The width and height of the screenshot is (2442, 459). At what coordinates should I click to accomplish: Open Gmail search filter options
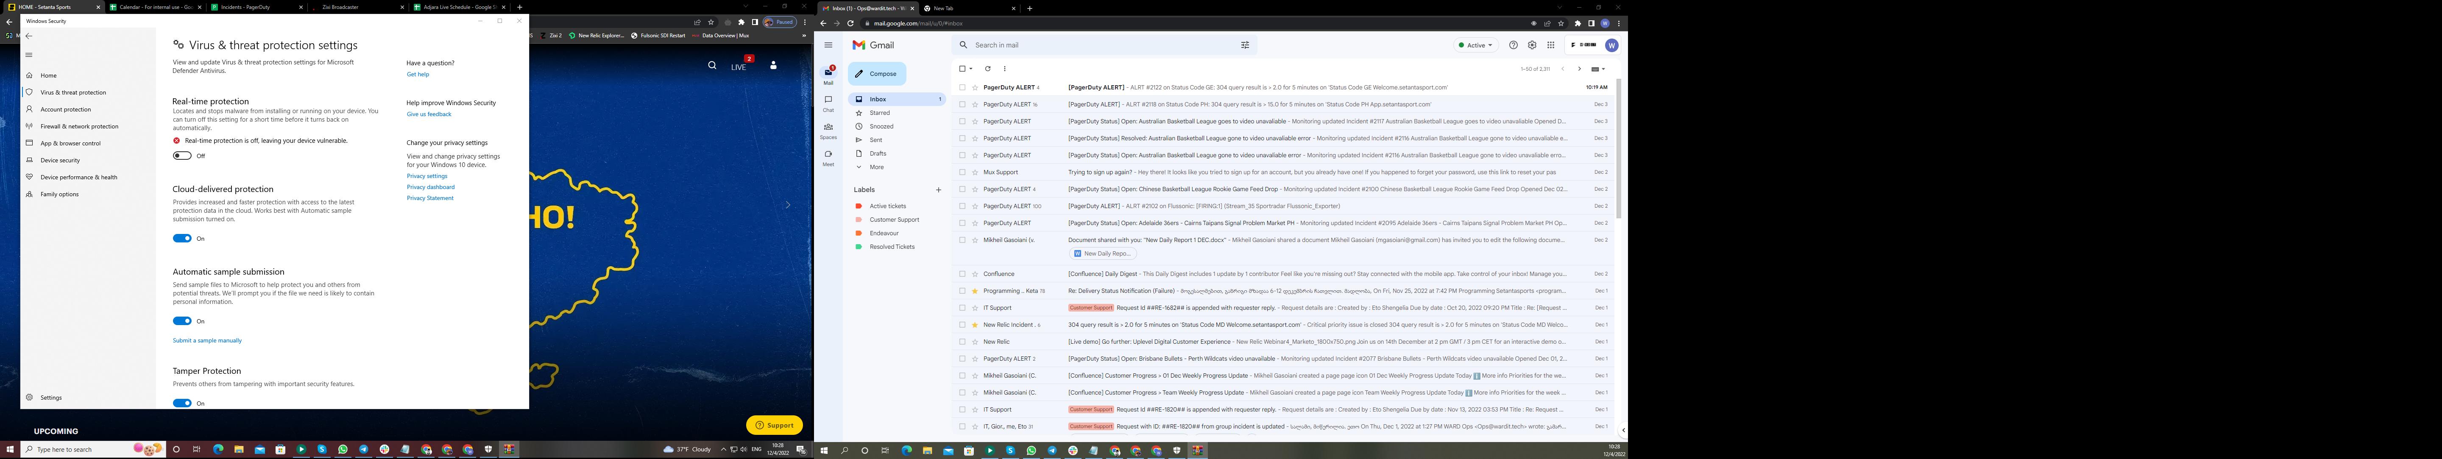(1245, 45)
